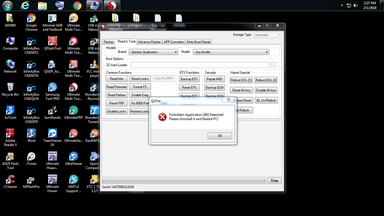Click the Stop button
Screen dimensions: 384x216
click(274, 181)
